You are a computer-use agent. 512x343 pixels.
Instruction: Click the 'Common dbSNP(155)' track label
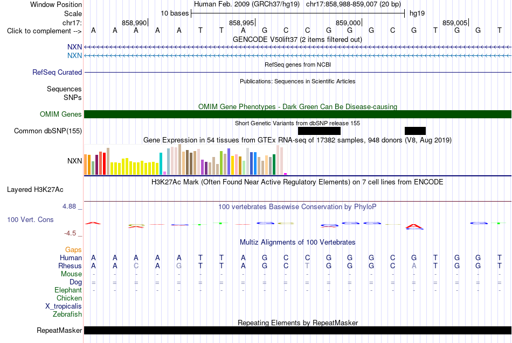pyautogui.click(x=48, y=131)
